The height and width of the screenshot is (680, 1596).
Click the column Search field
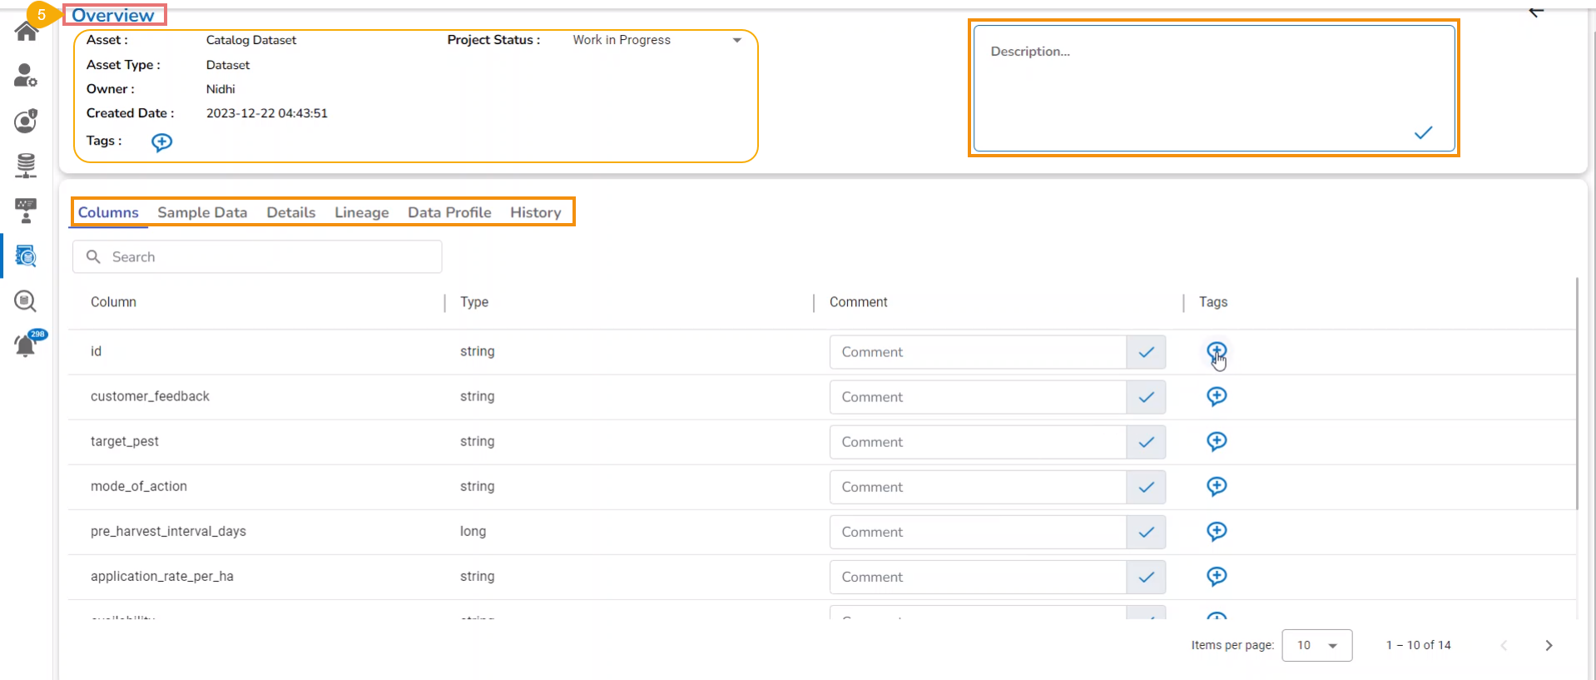[266, 257]
